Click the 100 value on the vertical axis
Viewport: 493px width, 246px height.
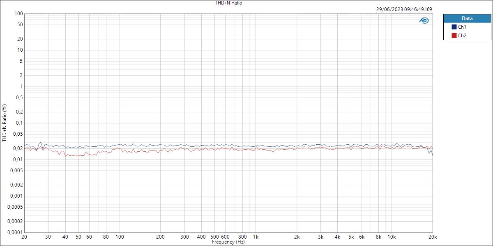[17, 13]
